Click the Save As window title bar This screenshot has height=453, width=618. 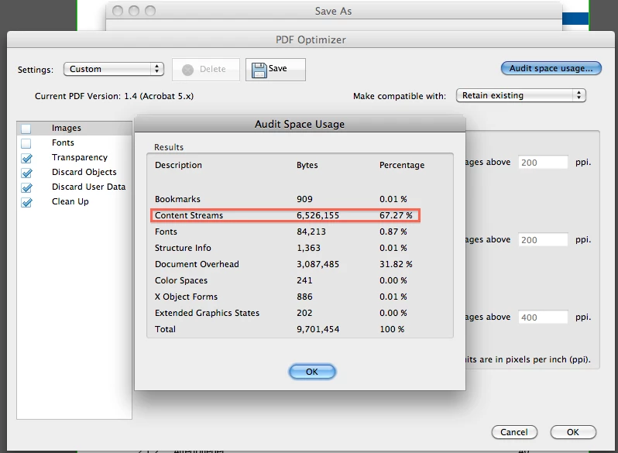point(334,11)
